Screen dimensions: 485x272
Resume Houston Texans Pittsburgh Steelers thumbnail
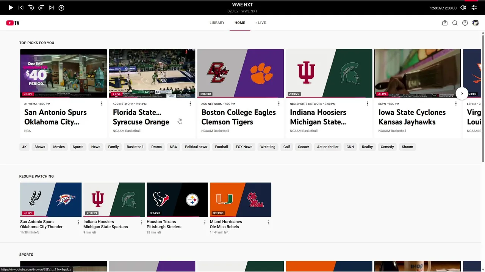(x=177, y=200)
